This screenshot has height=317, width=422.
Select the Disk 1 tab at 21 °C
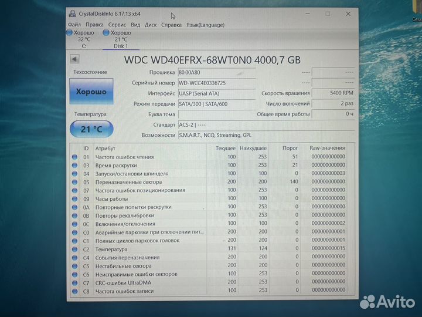coord(121,39)
